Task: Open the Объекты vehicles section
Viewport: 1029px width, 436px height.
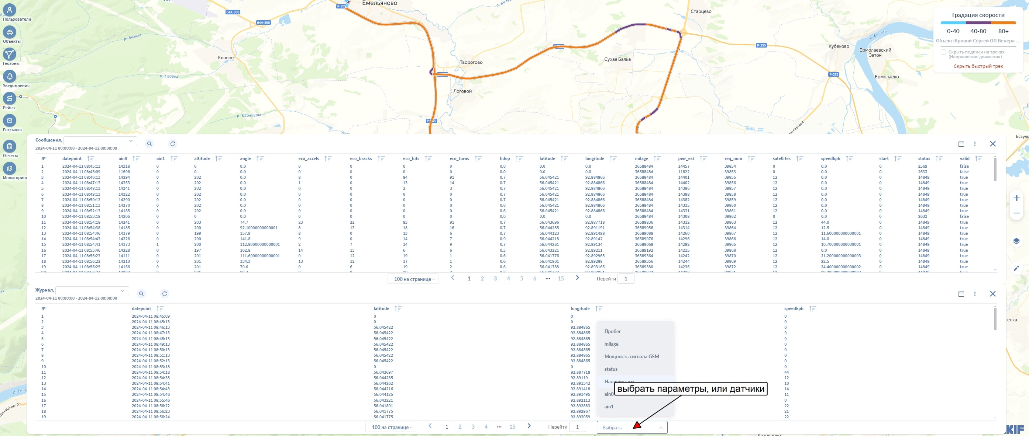Action: tap(10, 32)
